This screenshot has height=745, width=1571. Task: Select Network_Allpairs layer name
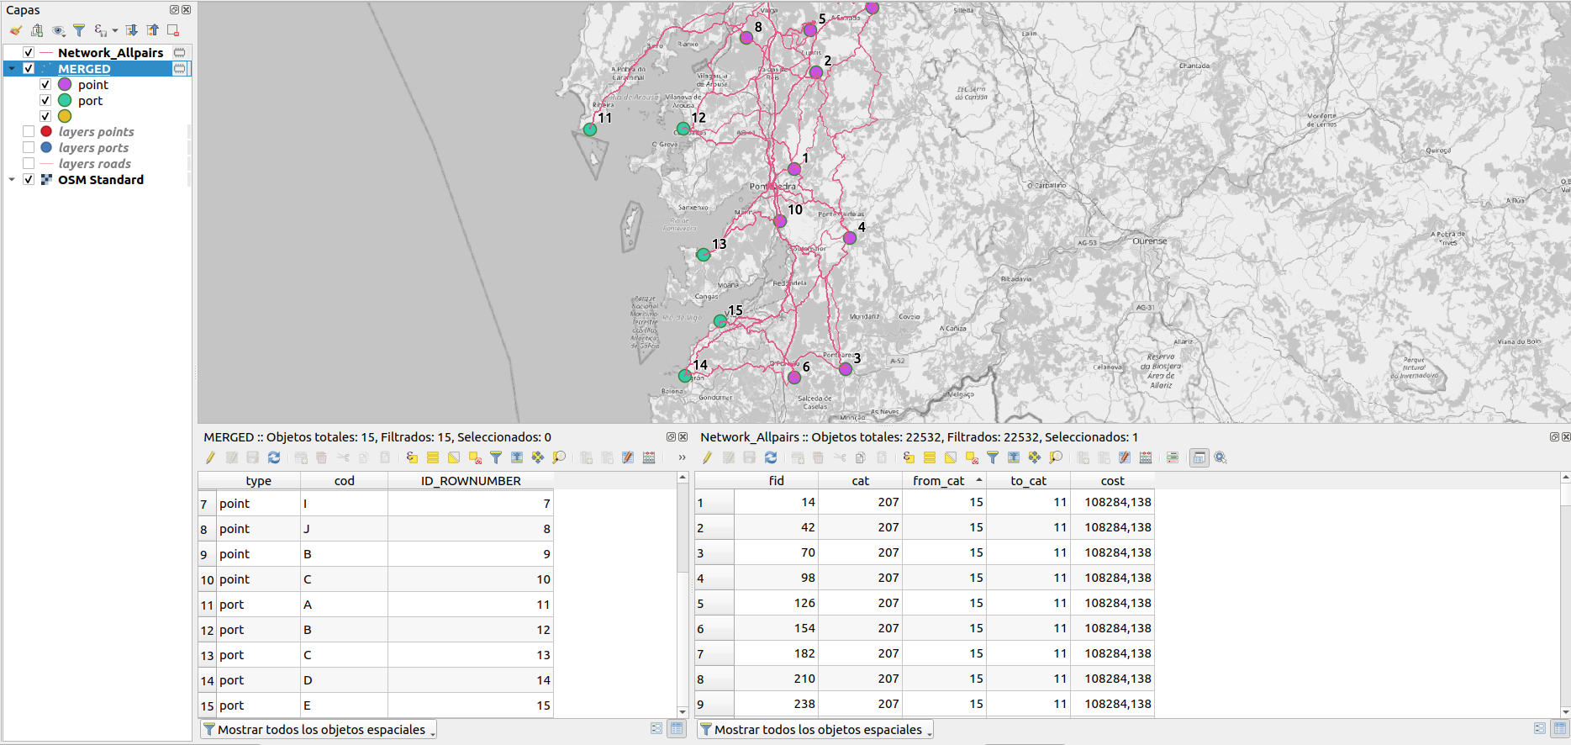pos(110,52)
